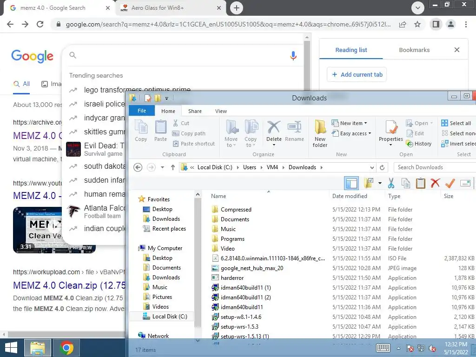Click the Rename button in the Organize ribbon group

tap(294, 131)
